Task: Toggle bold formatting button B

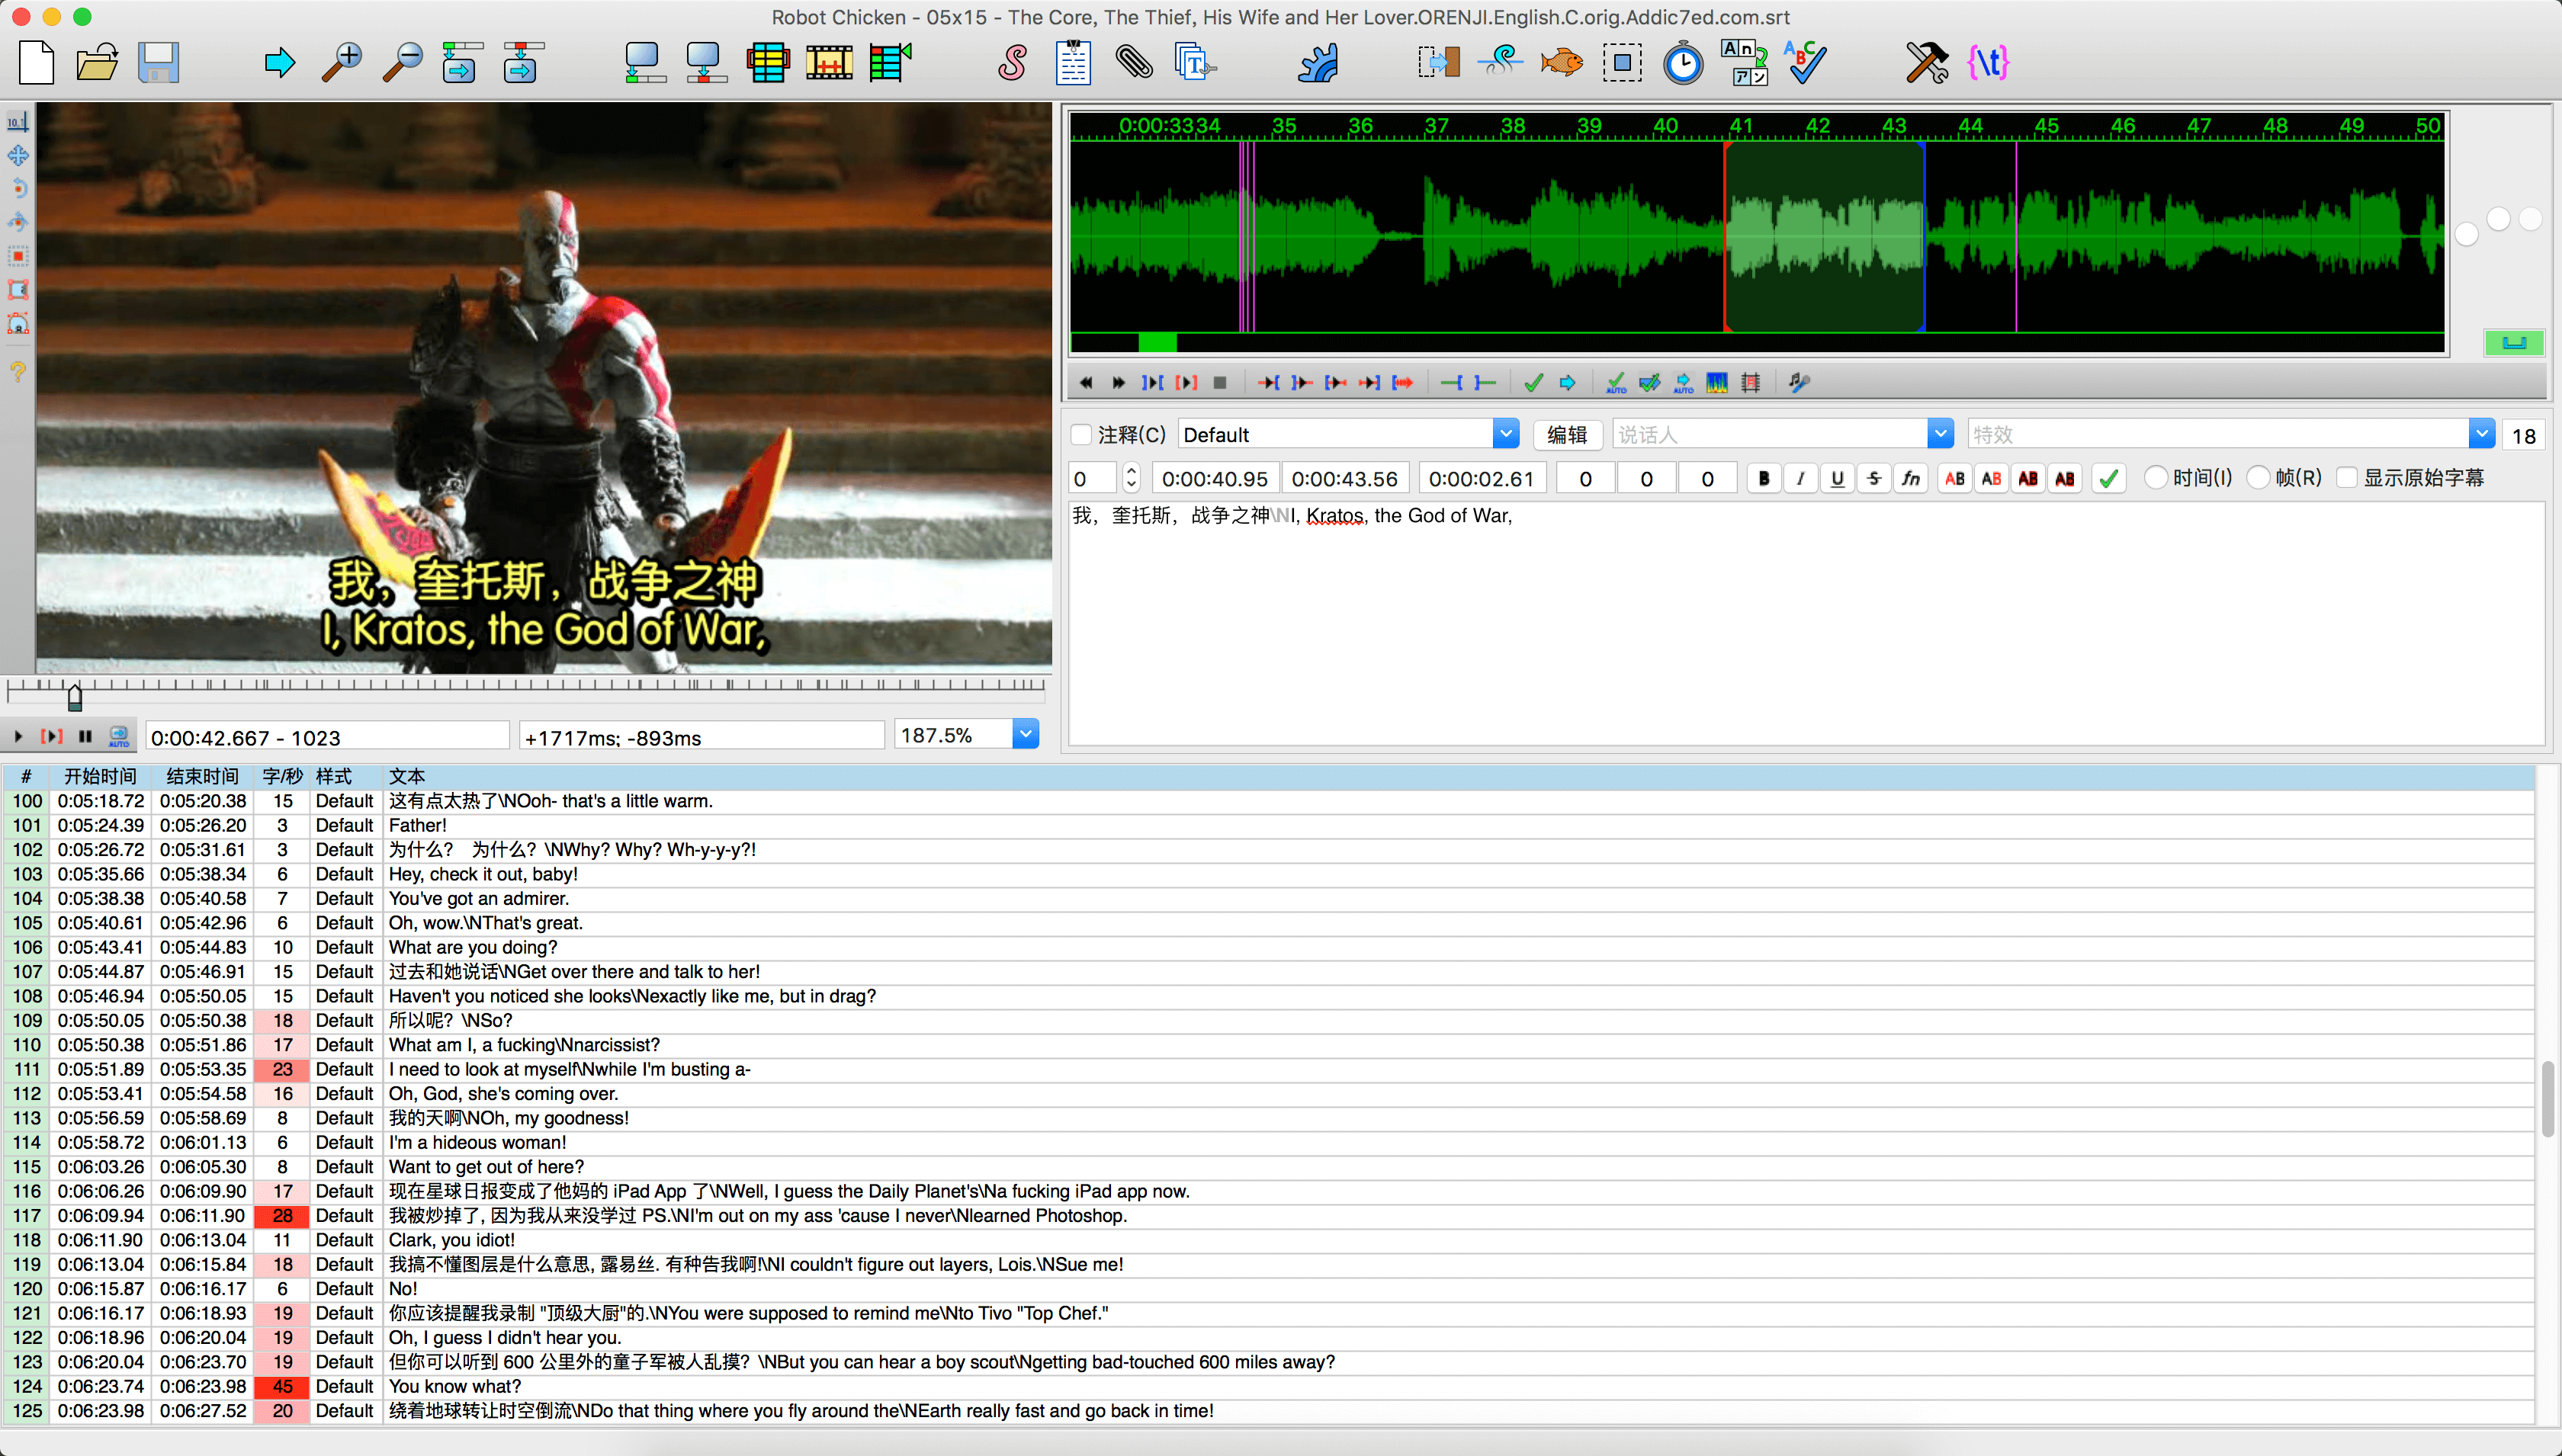Action: click(1764, 479)
